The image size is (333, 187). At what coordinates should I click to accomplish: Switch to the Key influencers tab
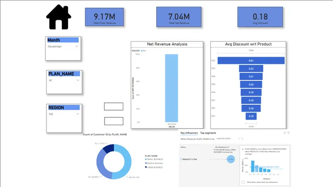click(x=189, y=133)
